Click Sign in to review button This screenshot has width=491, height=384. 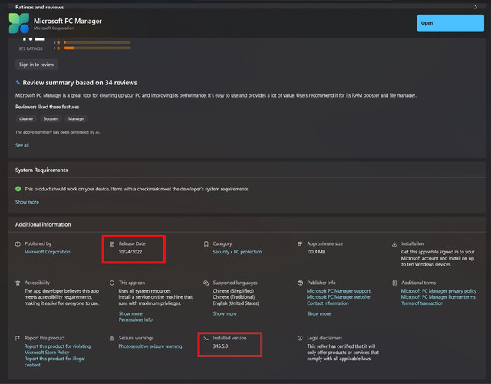(x=36, y=65)
